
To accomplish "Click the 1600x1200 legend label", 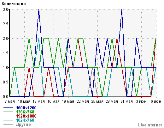I will click(x=26, y=108).
